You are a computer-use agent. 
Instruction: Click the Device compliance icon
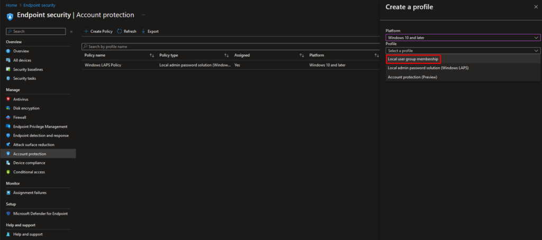click(8, 163)
